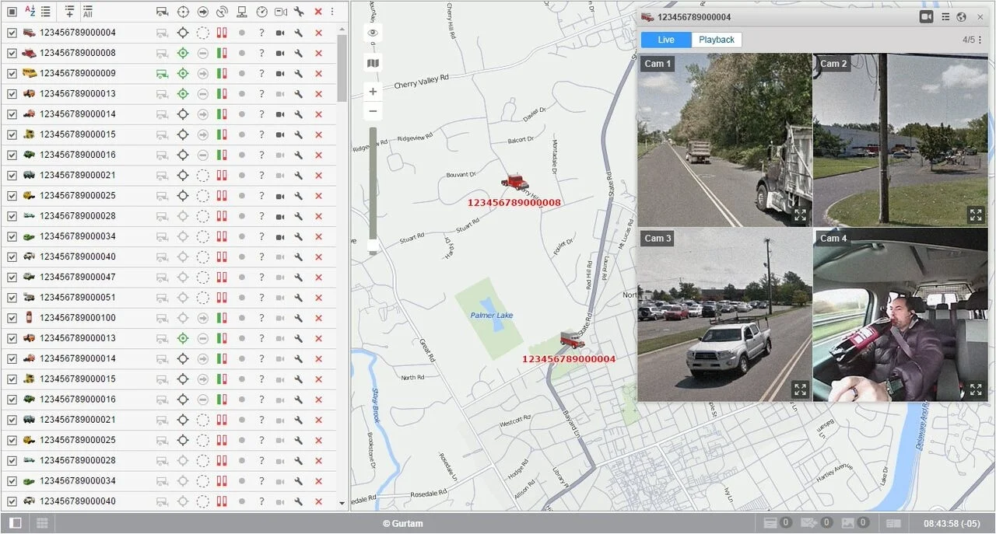Expand Cam 1 to fullscreen
The image size is (996, 534).
click(800, 215)
